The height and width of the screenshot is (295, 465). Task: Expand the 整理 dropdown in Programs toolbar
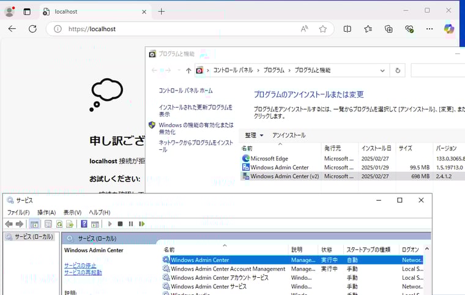pyautogui.click(x=254, y=135)
